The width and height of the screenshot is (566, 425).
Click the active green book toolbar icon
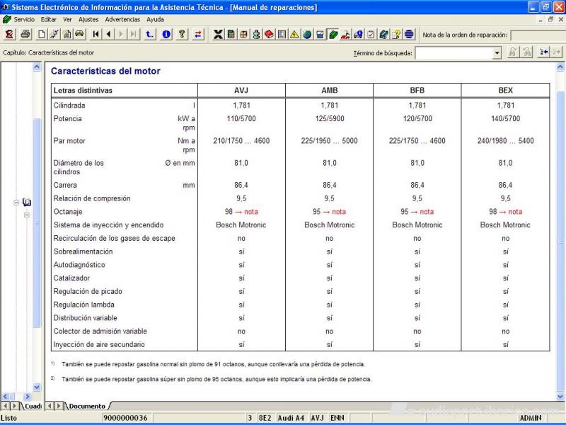[333, 34]
